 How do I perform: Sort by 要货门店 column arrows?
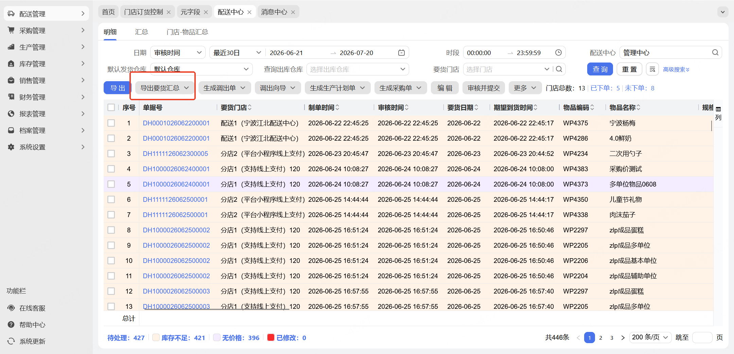tap(250, 108)
